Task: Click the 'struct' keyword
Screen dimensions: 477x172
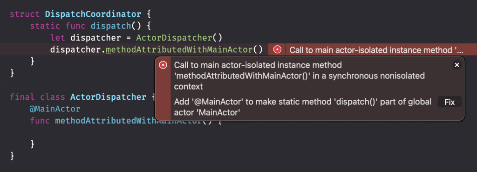Action: (x=25, y=14)
